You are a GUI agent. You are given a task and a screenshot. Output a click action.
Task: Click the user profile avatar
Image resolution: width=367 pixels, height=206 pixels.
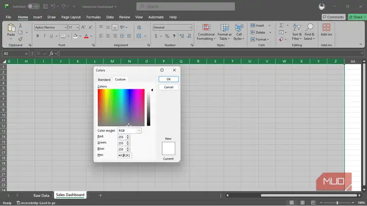(x=321, y=6)
